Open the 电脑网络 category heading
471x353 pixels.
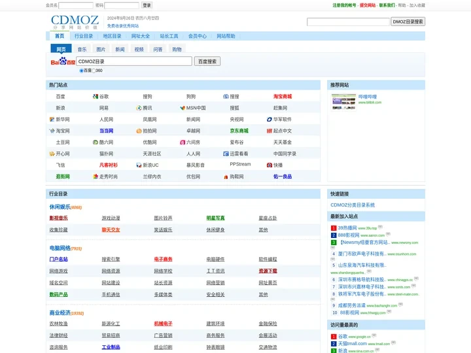(60, 248)
